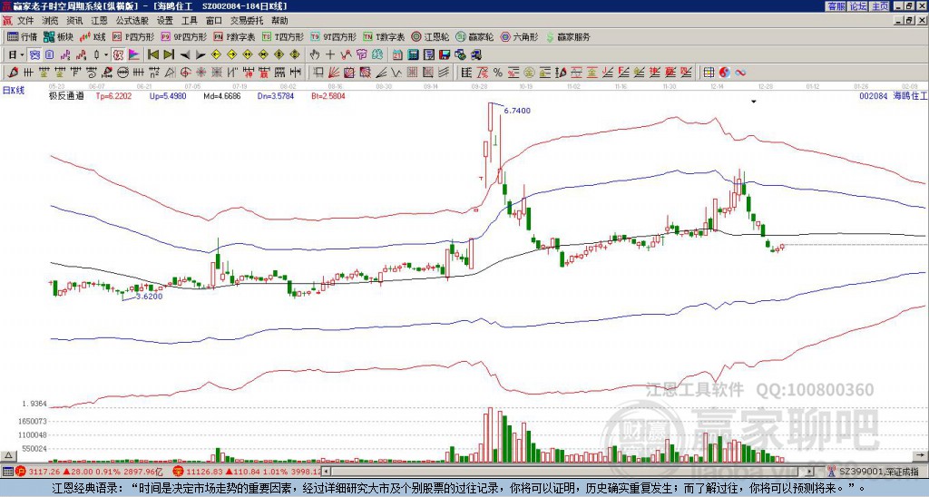Screen dimensions: 929x497
Task: Click the Up=5.4980 value
Action: [168, 95]
